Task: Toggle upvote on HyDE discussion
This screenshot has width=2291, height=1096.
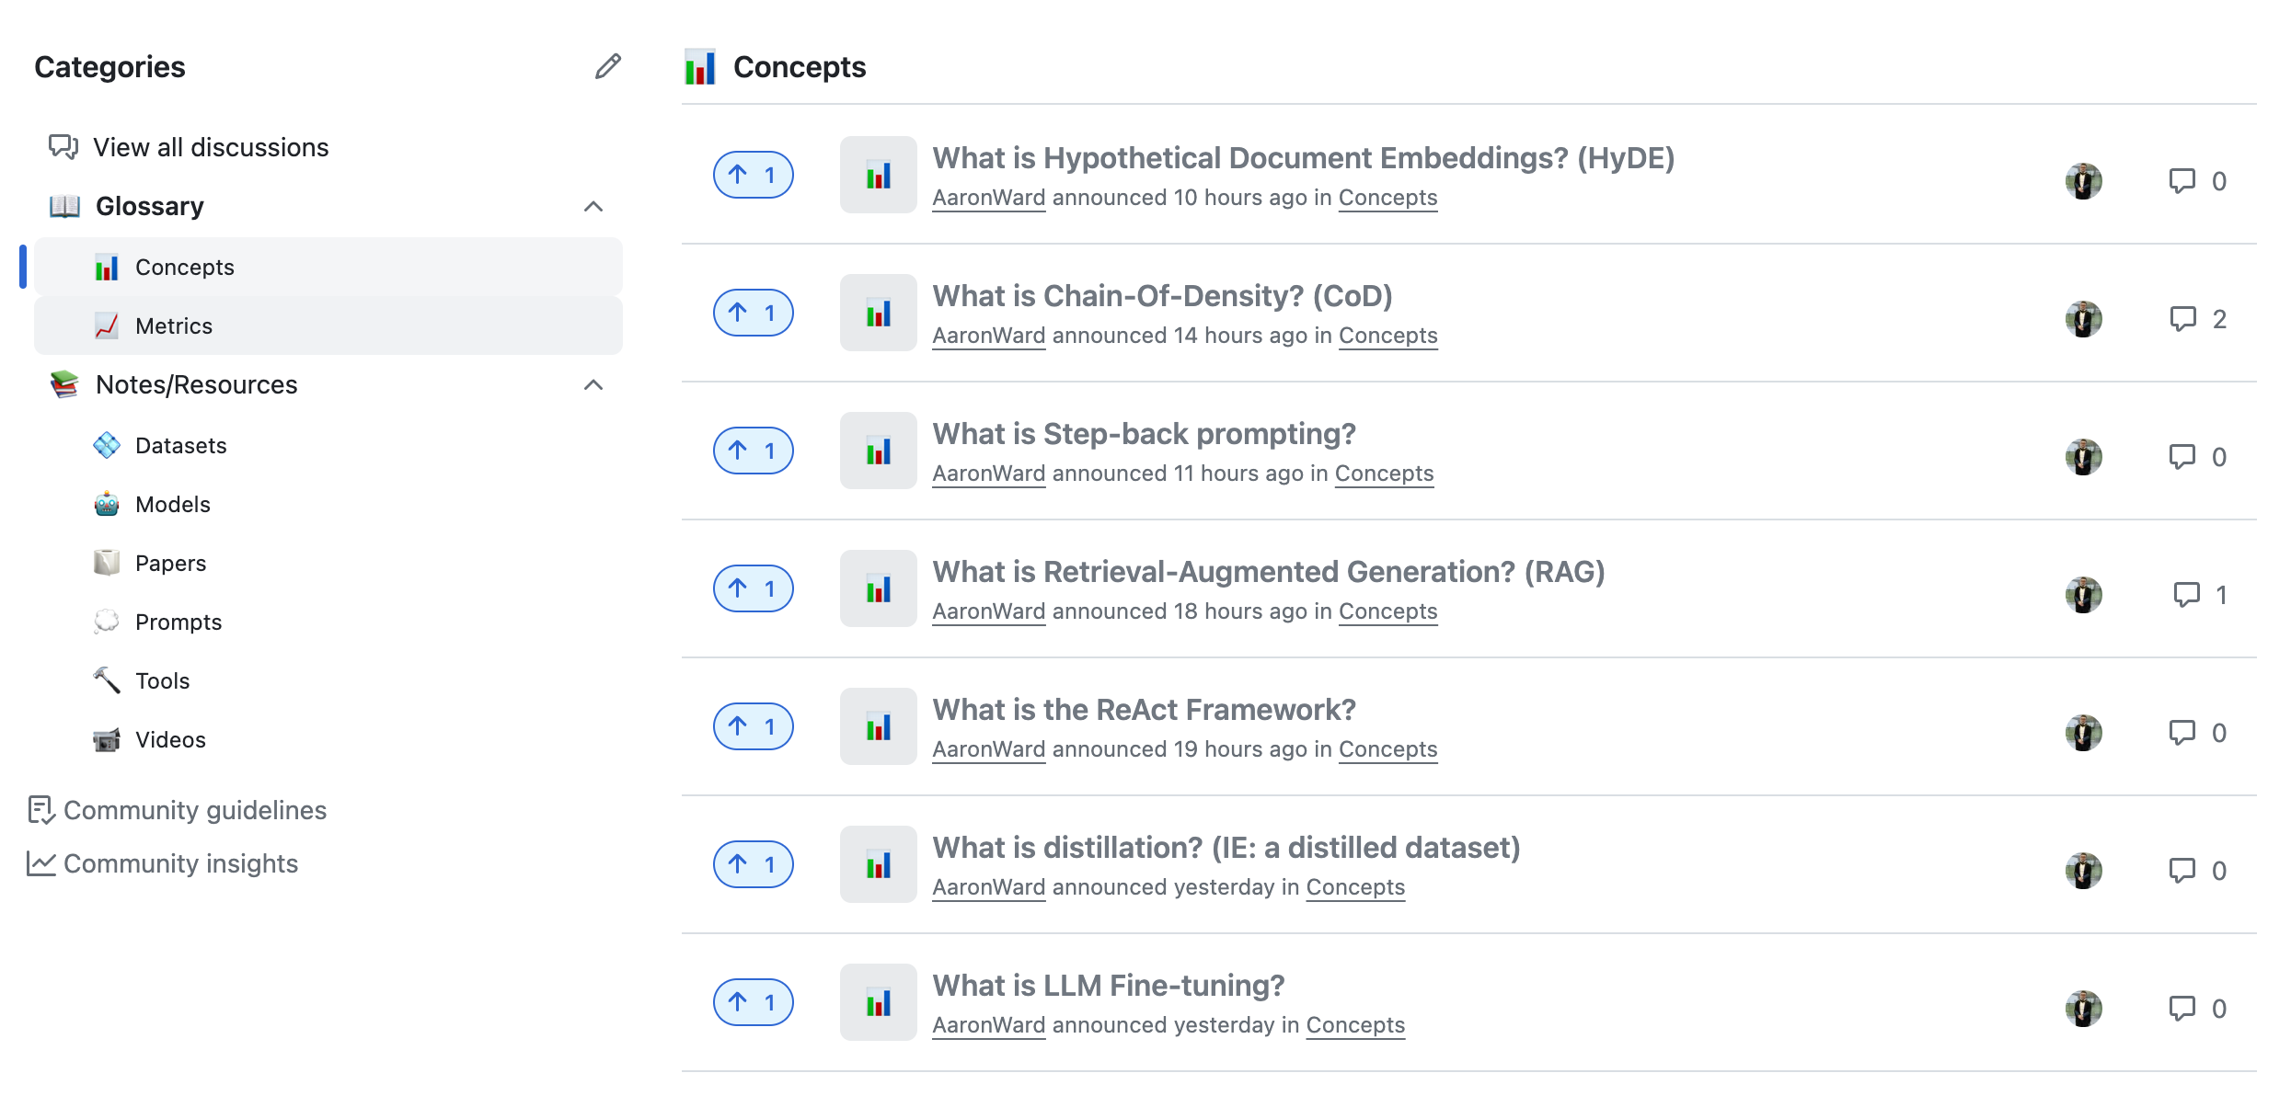Action: 753,175
